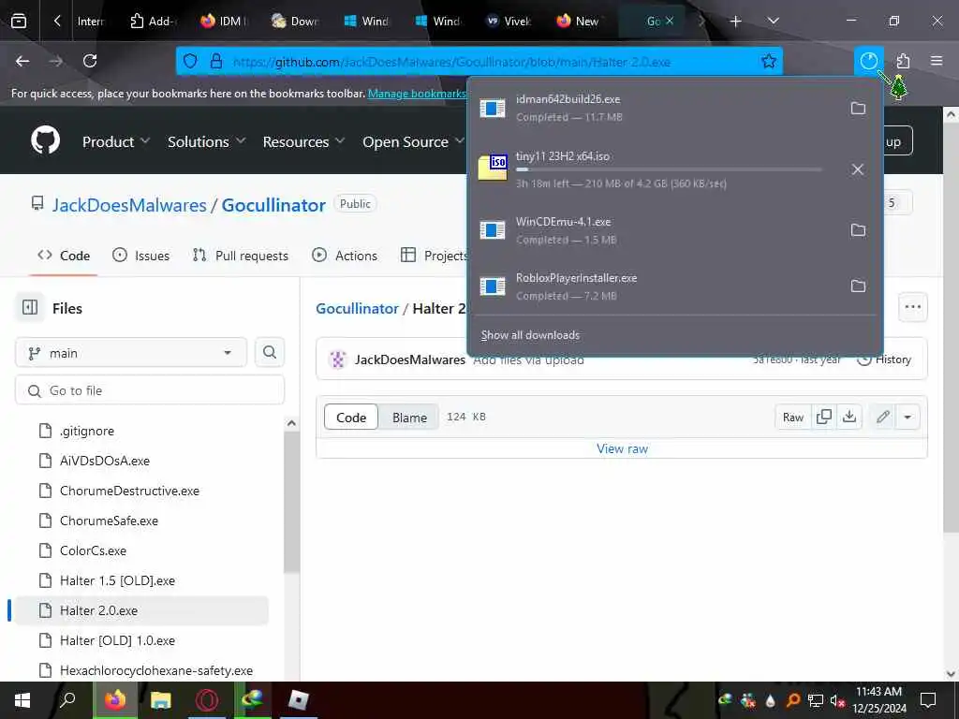Open Roblox from taskbar
Screen dimensions: 959x719
click(x=299, y=700)
